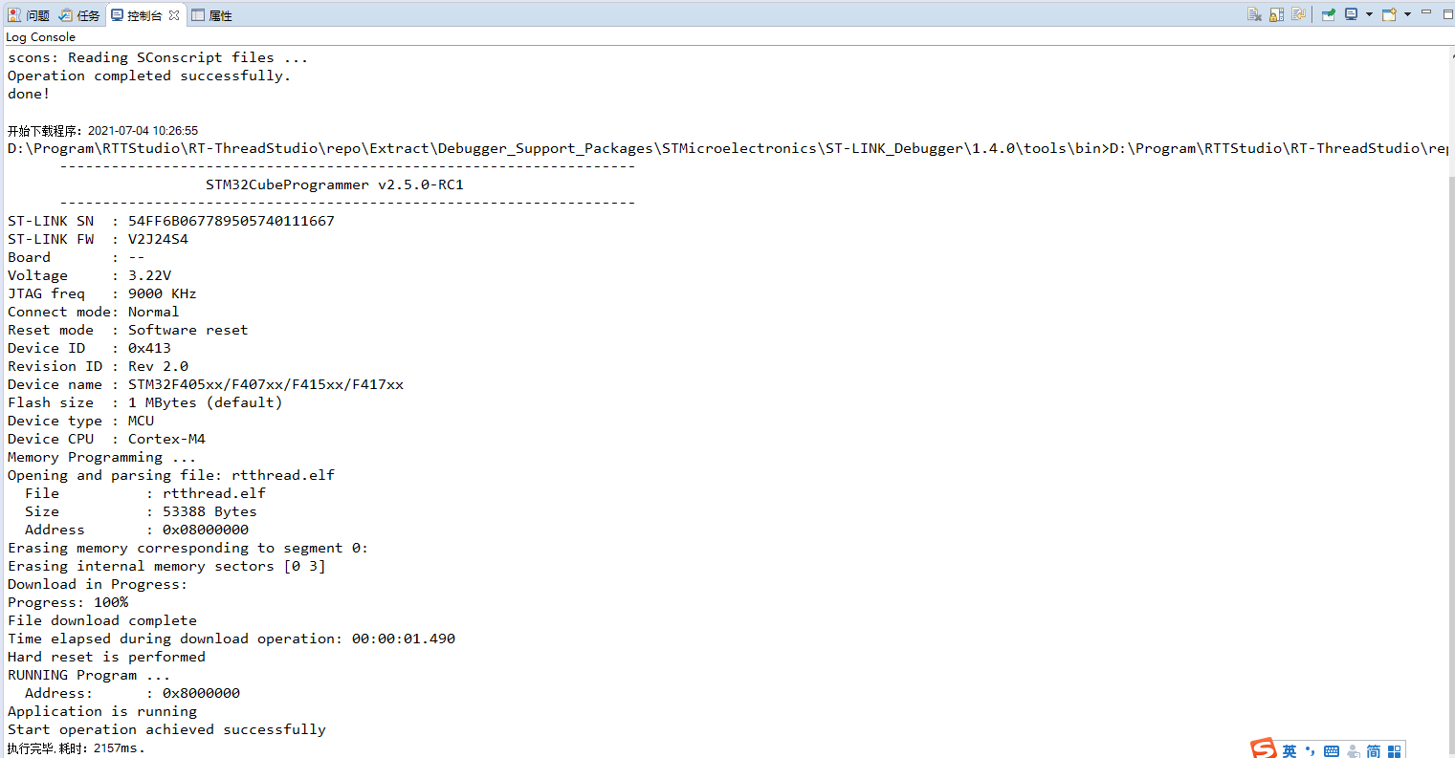Click 'Erasing internal memory sectors [0 3]' line
The height and width of the screenshot is (758, 1455).
(x=166, y=566)
